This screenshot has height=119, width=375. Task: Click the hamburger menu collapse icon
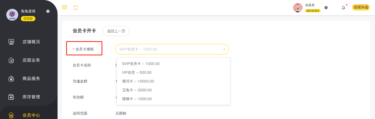tap(65, 8)
